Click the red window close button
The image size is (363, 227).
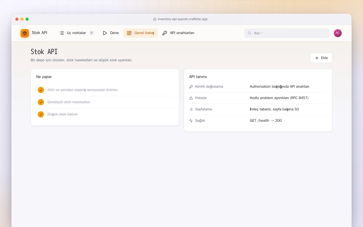[x=17, y=19]
